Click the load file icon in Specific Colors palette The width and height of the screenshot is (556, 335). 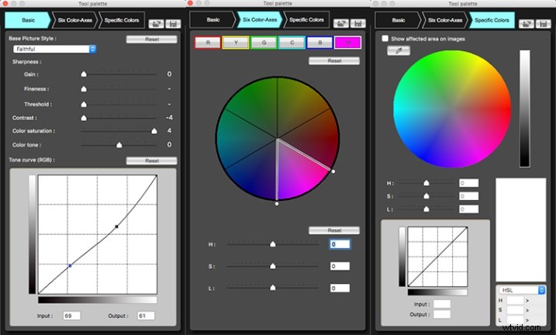(x=527, y=24)
